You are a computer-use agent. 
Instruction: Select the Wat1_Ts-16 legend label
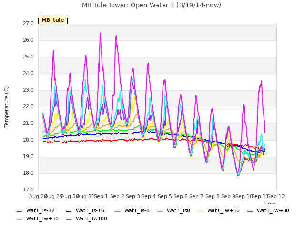tap(90, 210)
